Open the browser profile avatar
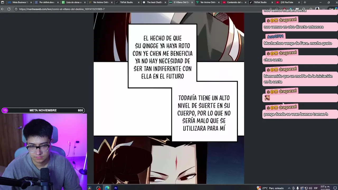This screenshot has width=338, height=190. (x=317, y=9)
